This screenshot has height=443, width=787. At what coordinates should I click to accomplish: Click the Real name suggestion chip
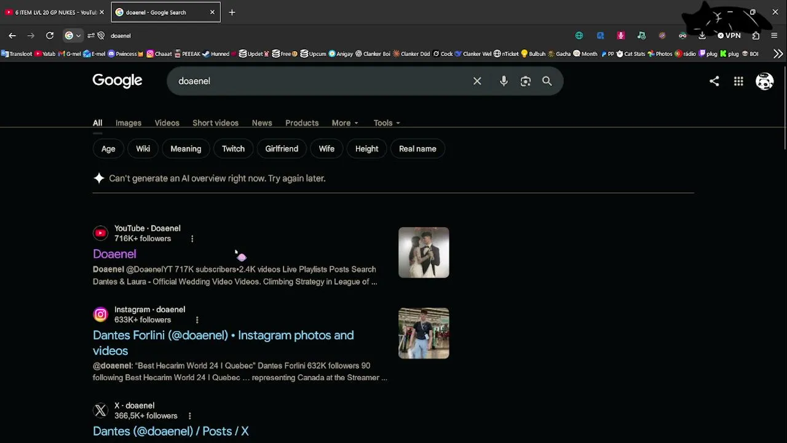pos(417,149)
